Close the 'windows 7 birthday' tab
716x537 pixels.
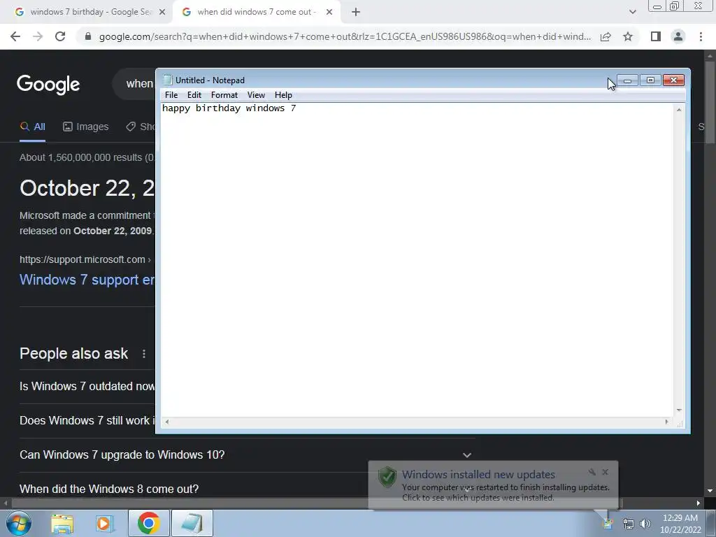[162, 13]
